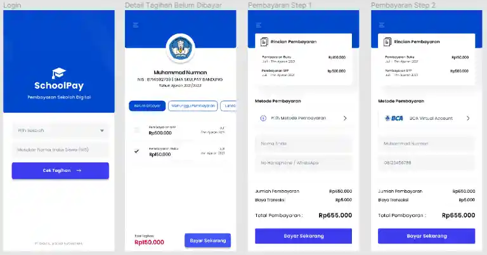This screenshot has height=255, width=487.
Task: Open BCA Virtual Account chevron
Action: click(468, 119)
